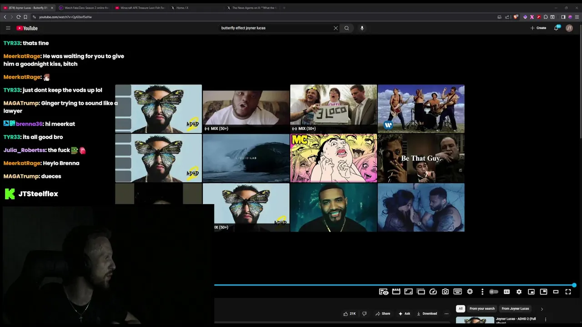Select the From your search chip
The image size is (582, 327).
click(x=482, y=309)
